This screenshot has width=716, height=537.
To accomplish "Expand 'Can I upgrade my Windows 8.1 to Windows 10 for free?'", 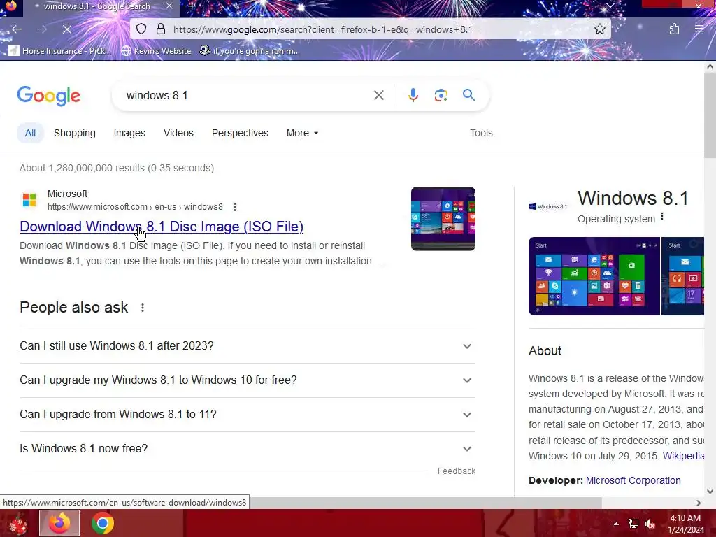I will coord(248,380).
